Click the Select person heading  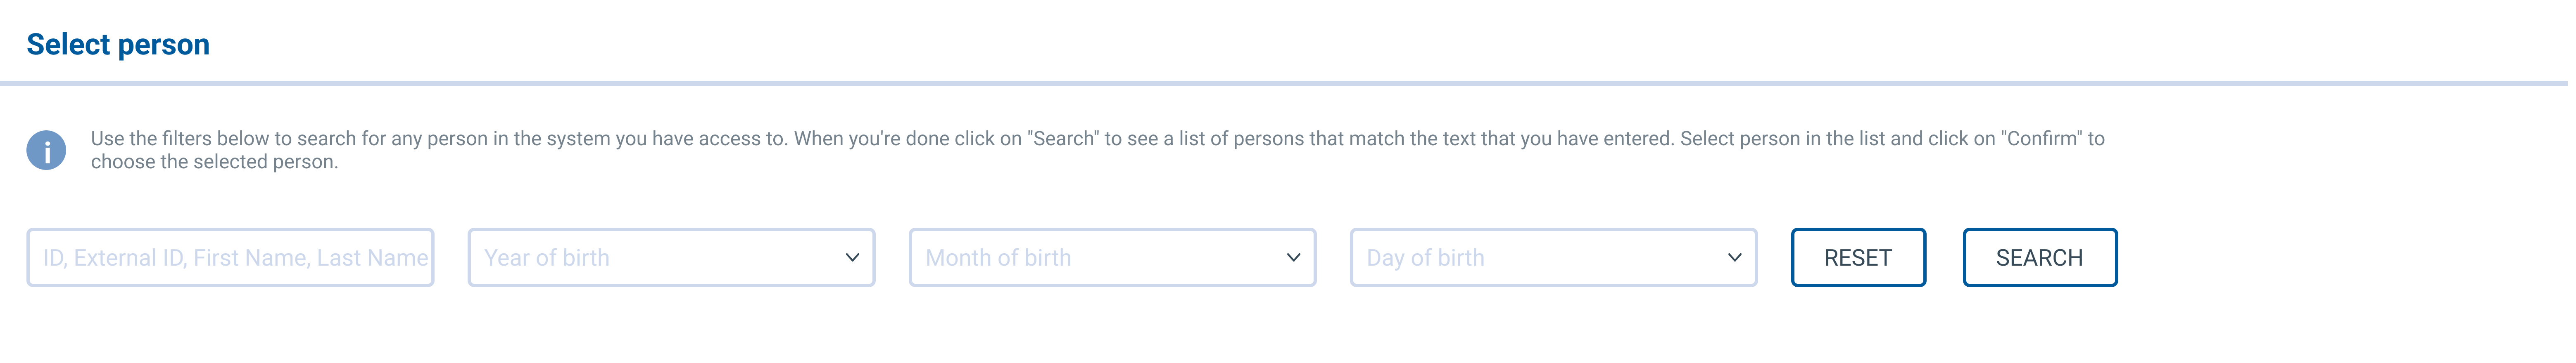pyautogui.click(x=118, y=44)
